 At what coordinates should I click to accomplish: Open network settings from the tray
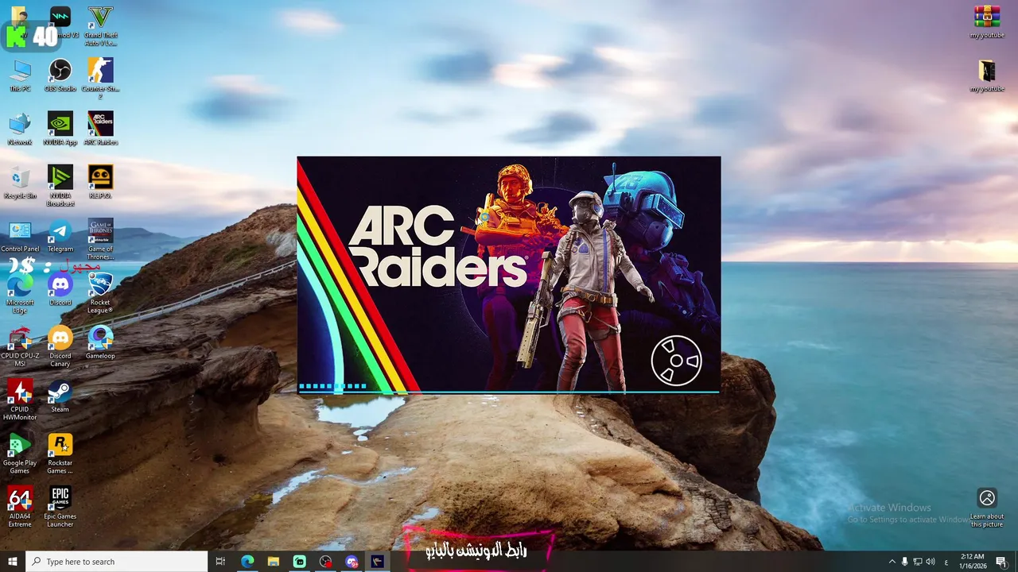tap(918, 562)
